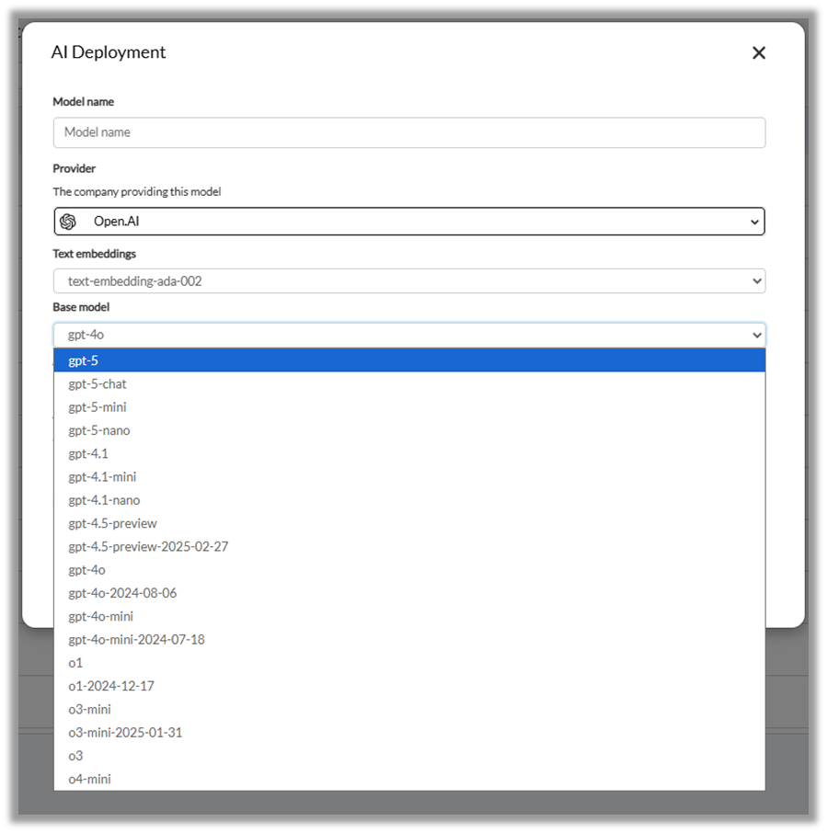Pick gpt-4.1-mini from the list
The width and height of the screenshot is (827, 833).
coord(409,477)
